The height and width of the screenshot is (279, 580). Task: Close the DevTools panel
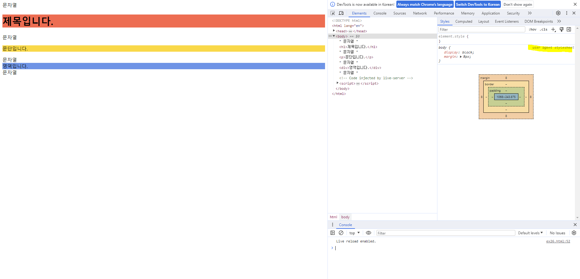[x=574, y=13]
